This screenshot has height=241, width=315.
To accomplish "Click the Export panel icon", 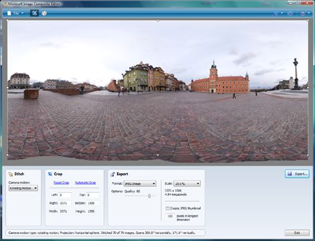I will click(x=113, y=174).
